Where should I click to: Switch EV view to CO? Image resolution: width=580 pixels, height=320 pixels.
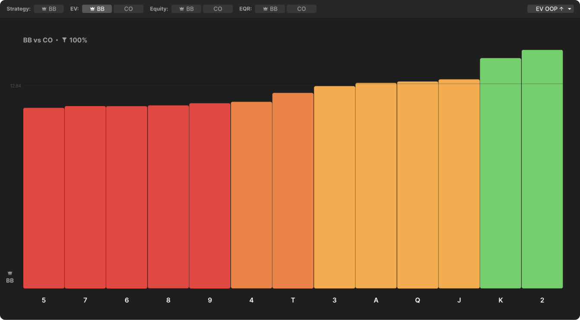pos(128,9)
